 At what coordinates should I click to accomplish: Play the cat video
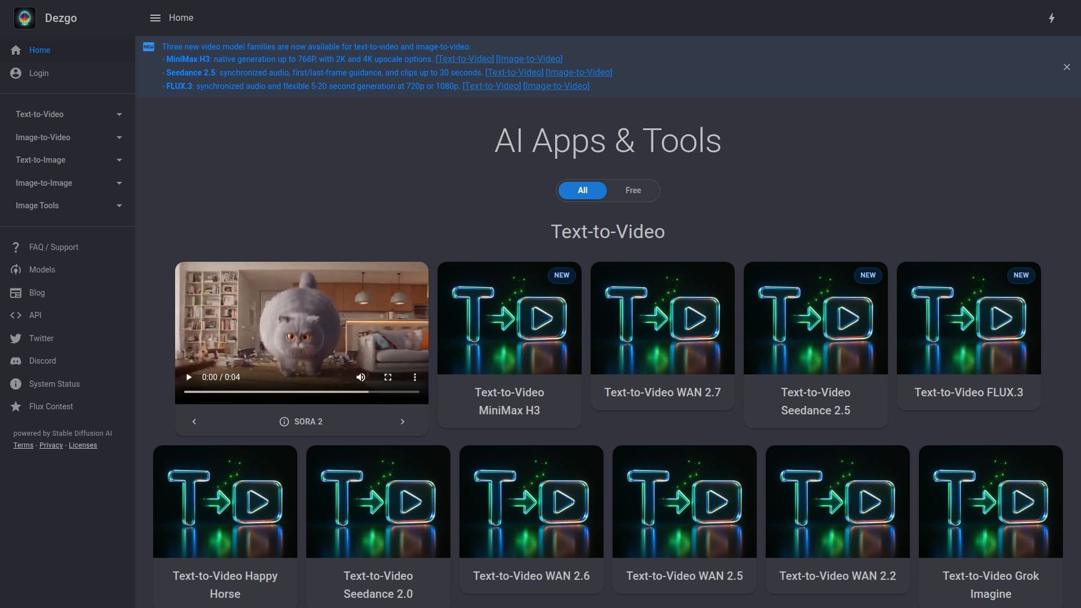pos(189,377)
